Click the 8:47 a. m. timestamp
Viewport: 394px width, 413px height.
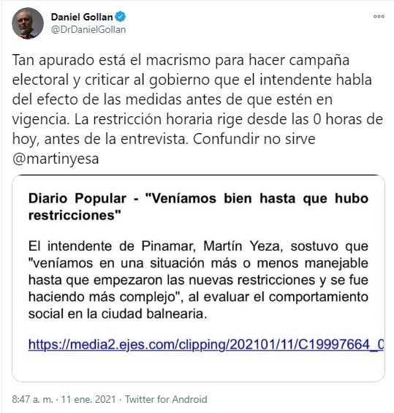(x=32, y=399)
